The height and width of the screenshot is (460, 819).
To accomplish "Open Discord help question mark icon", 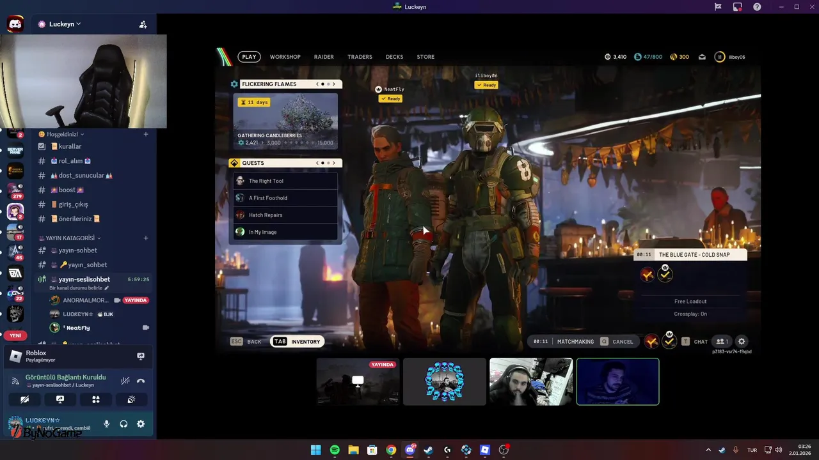I will point(757,6).
